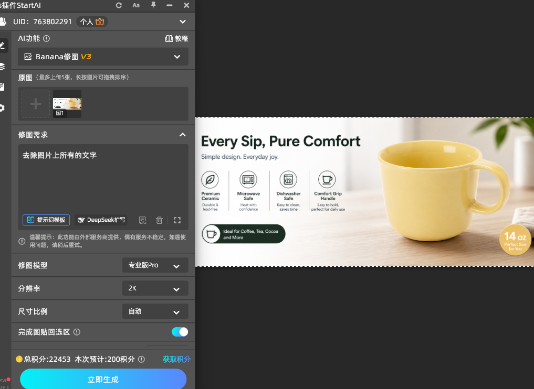Show the info tooltip beside 本次预计:200积分

pyautogui.click(x=142, y=360)
